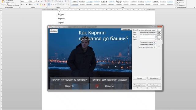Click Copy (Копировать) in the clipboard group
The width and height of the screenshot is (196, 110).
coord(10,3)
